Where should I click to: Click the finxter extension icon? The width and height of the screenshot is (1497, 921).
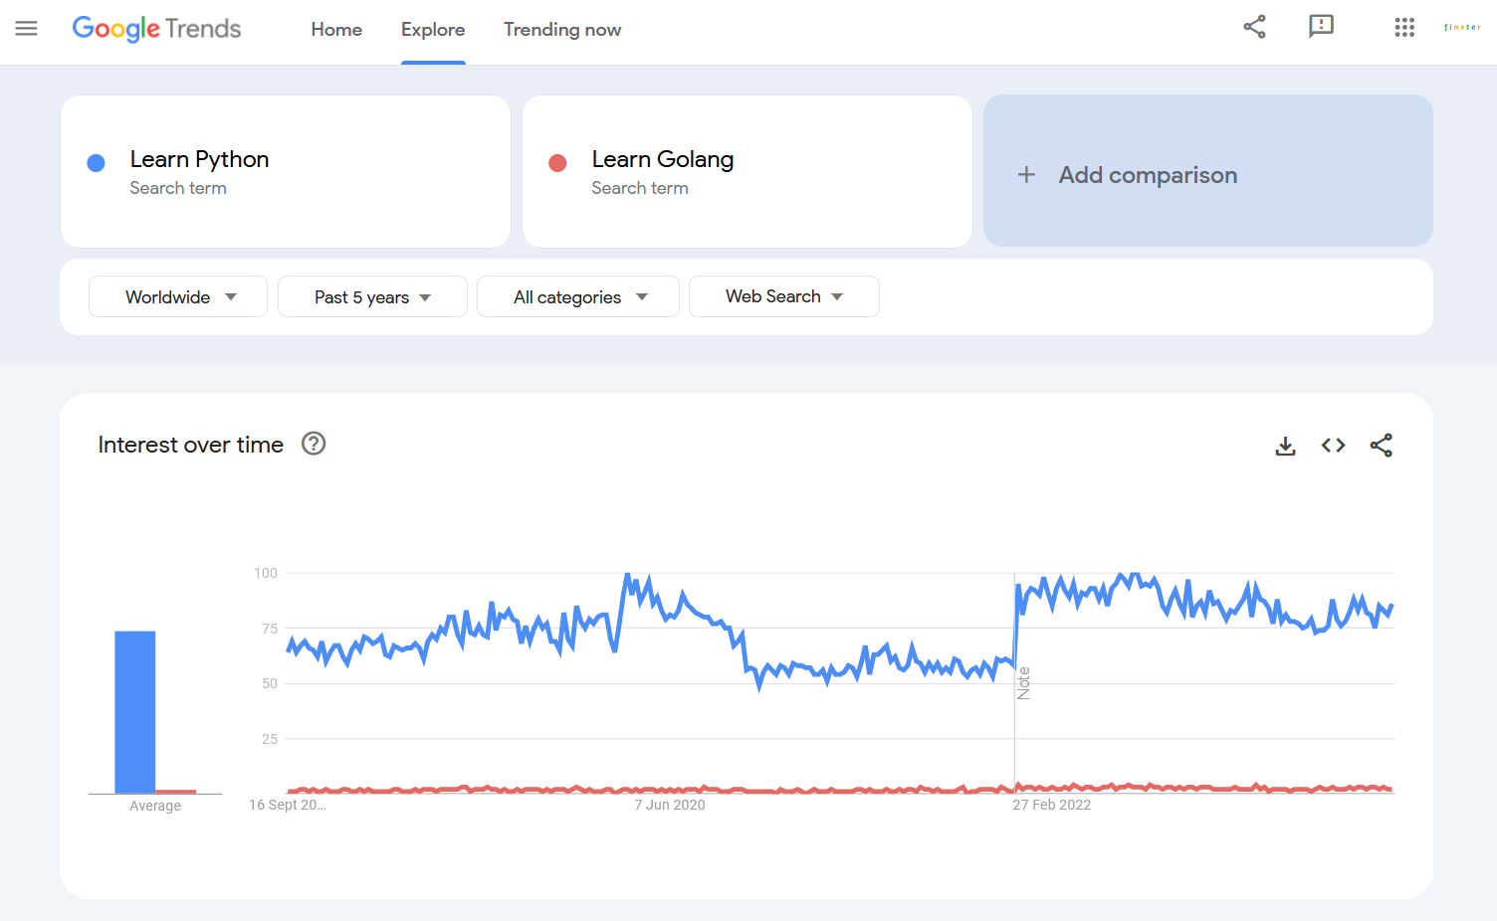(1462, 27)
